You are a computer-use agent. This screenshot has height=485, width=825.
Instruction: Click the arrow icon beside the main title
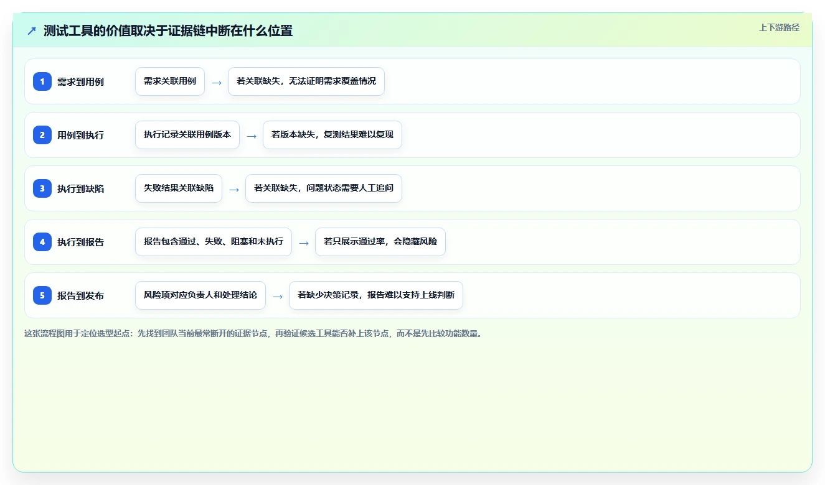coord(32,30)
